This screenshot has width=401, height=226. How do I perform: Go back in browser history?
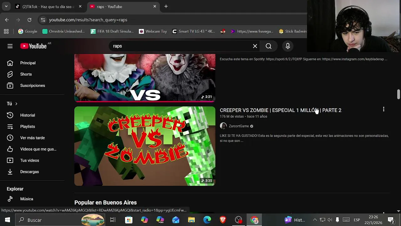(7, 20)
